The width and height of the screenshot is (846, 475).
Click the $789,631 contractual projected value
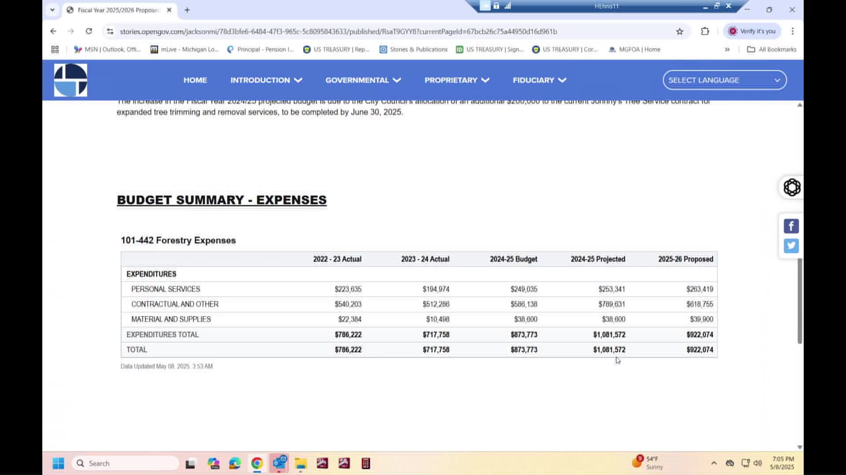coord(612,304)
